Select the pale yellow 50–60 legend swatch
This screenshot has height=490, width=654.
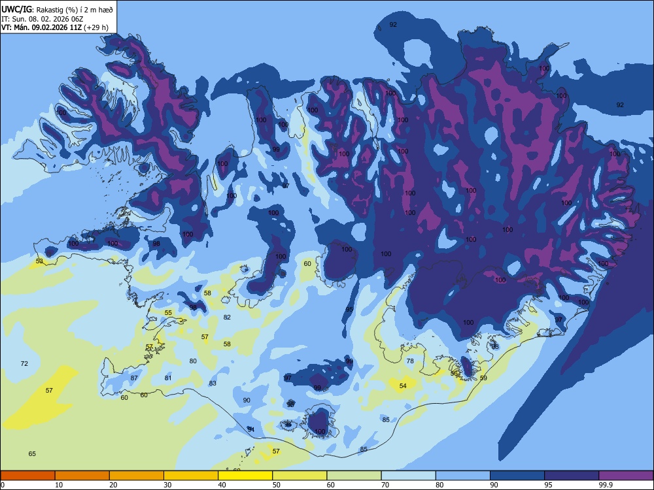point(300,476)
